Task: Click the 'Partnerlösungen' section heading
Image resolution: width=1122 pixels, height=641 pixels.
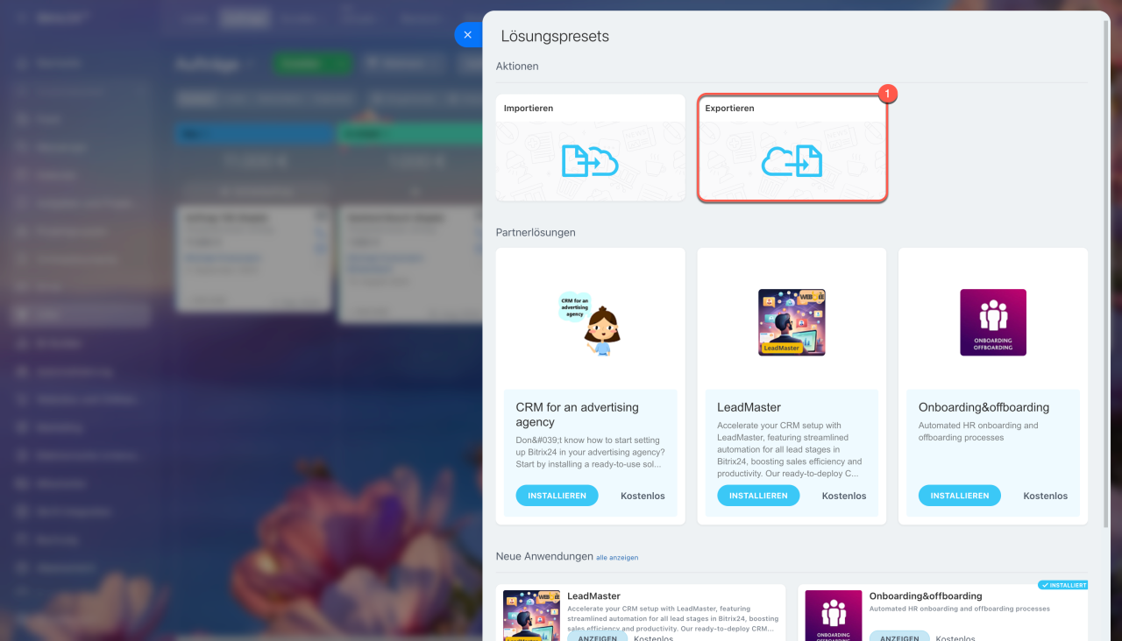Action: 536,233
